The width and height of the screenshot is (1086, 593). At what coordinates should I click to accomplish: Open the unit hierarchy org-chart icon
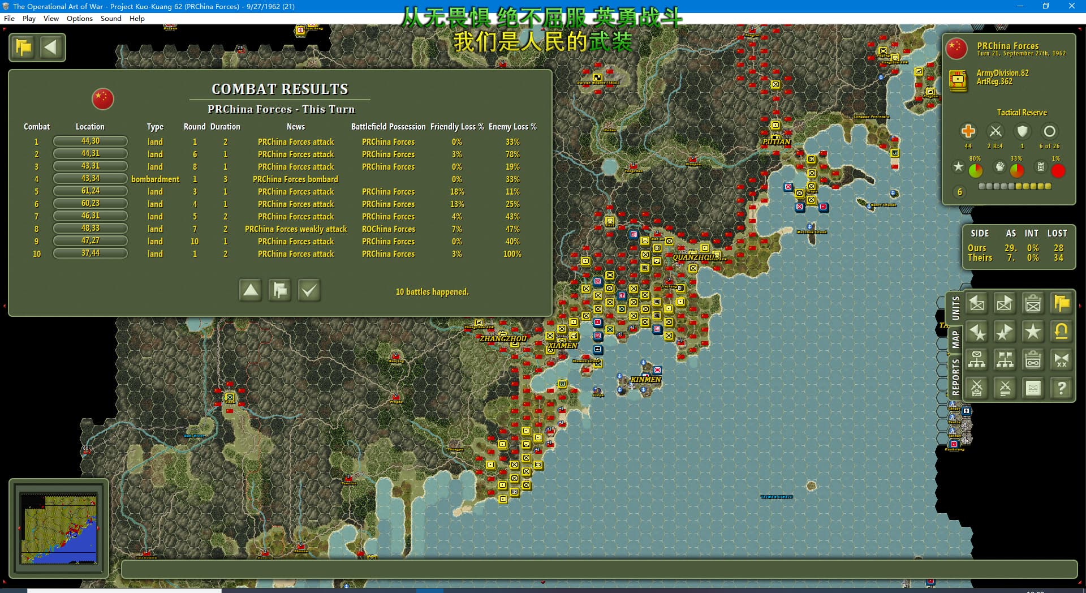[977, 360]
